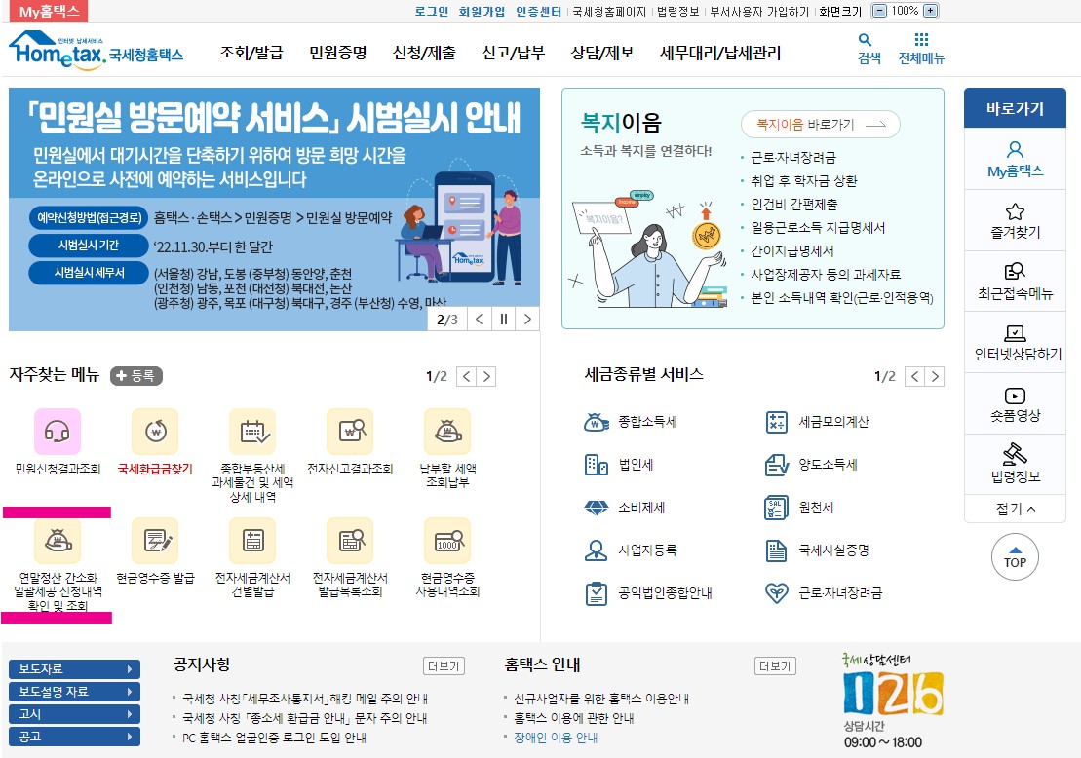Increase screen zoom with plus button
Viewport: 1081px width, 758px height.
[x=931, y=11]
